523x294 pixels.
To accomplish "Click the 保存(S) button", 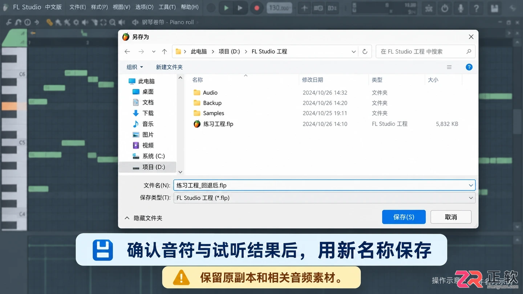I will (404, 217).
